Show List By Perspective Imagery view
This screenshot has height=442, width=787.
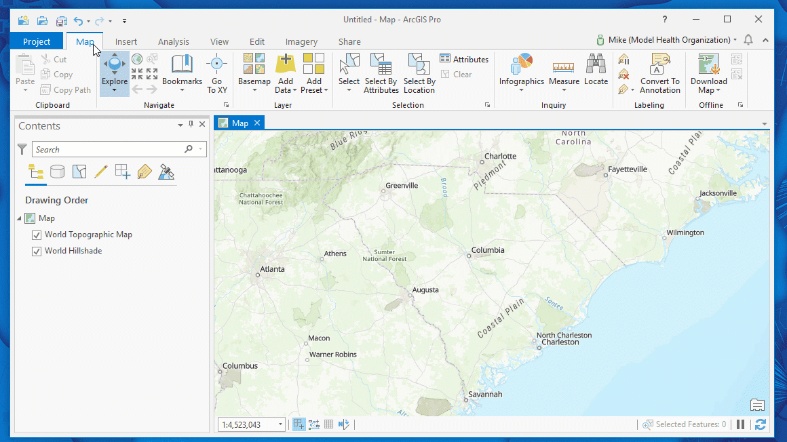click(x=166, y=172)
